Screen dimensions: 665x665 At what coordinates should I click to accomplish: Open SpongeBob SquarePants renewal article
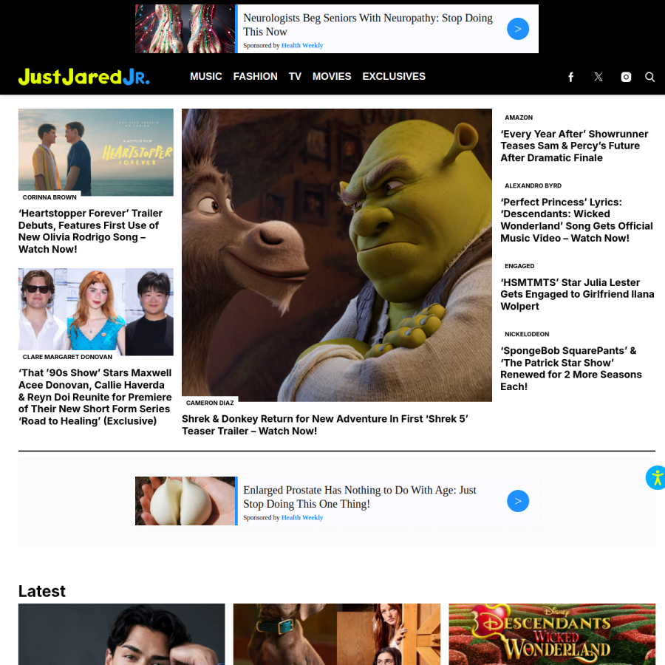tap(571, 369)
